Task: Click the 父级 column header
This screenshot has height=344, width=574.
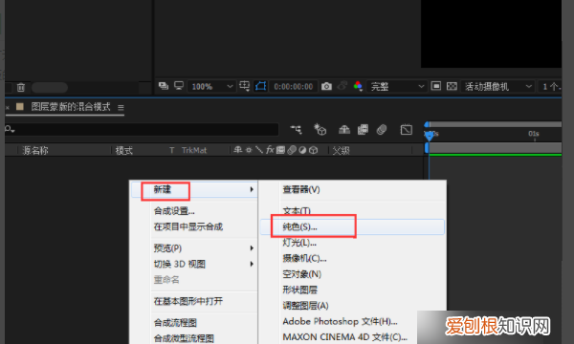Action: (341, 150)
